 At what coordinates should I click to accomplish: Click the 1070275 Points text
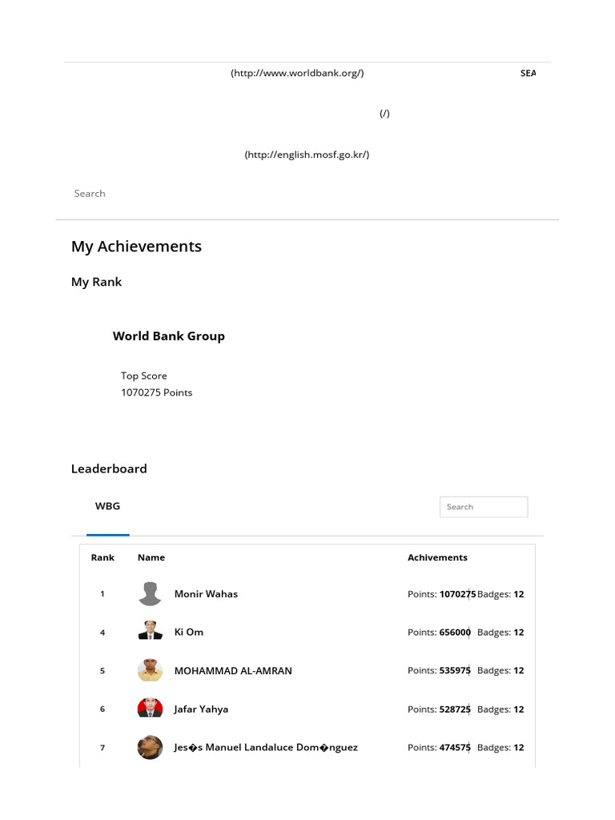click(x=156, y=392)
